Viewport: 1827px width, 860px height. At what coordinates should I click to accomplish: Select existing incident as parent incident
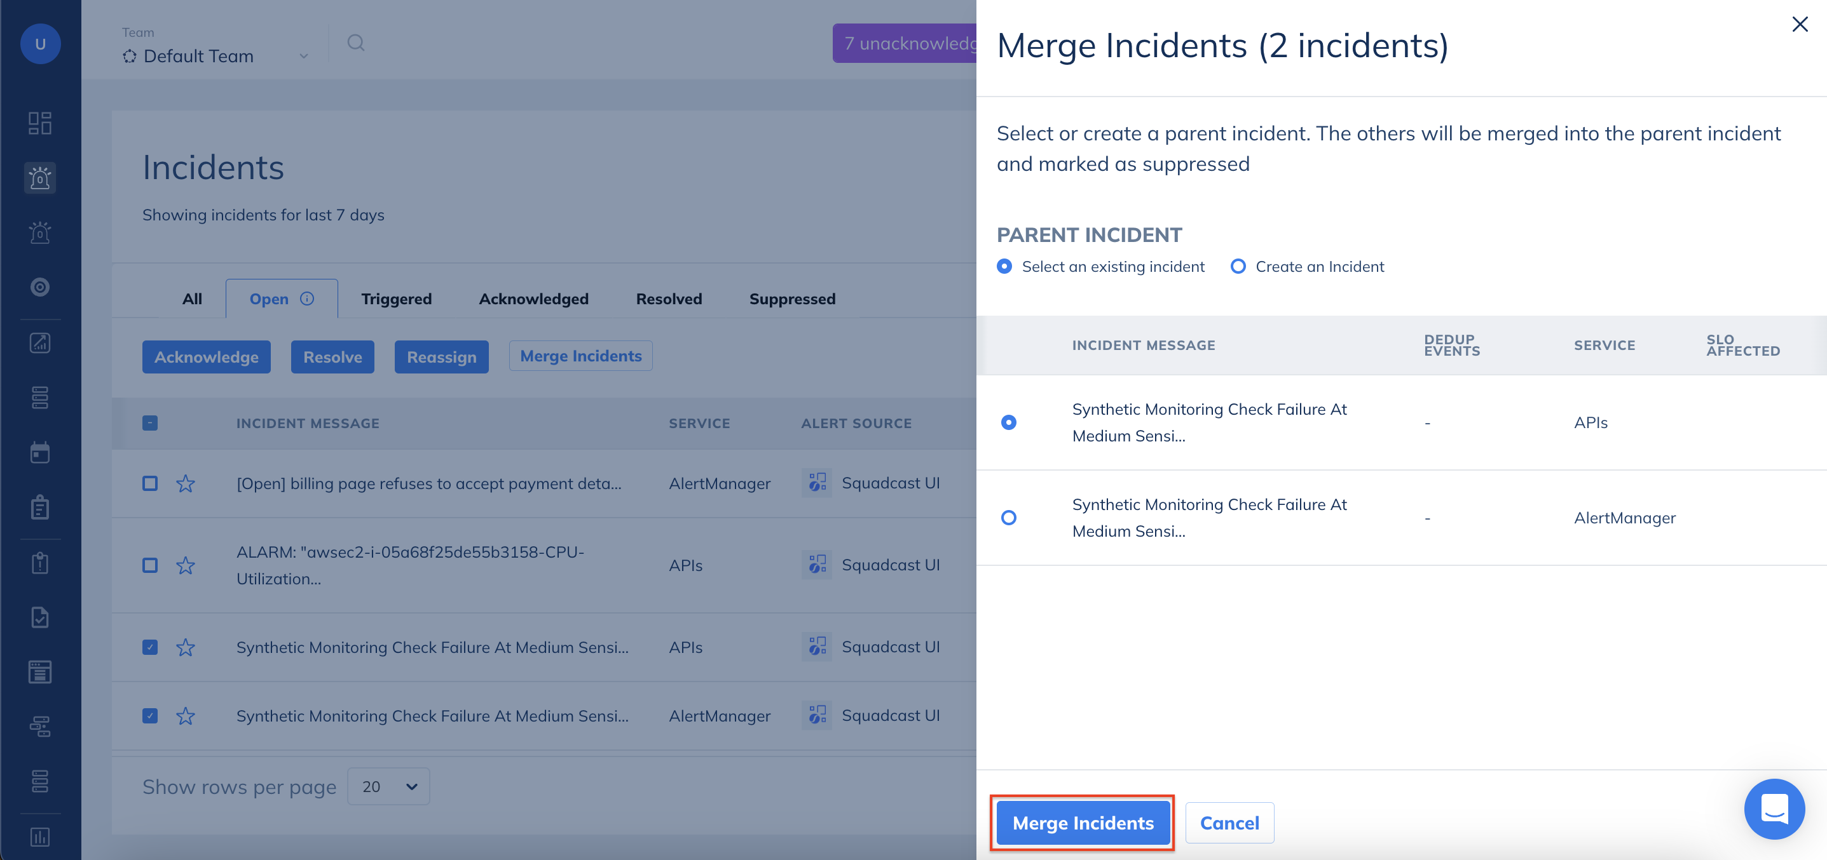1004,266
